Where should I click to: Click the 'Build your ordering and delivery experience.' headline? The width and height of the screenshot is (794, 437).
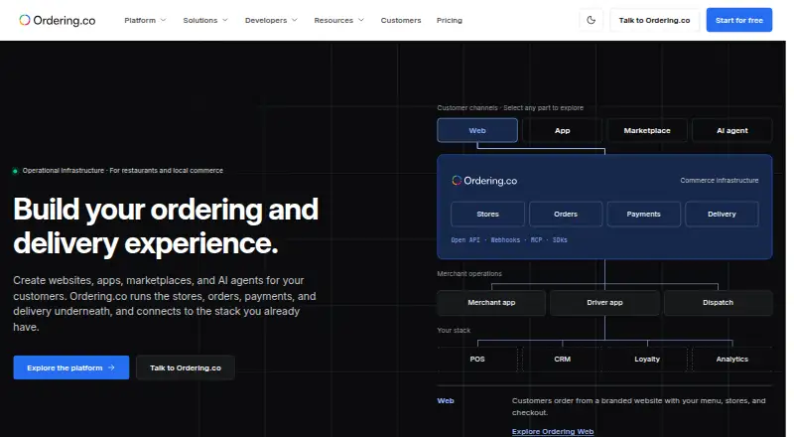(166, 226)
